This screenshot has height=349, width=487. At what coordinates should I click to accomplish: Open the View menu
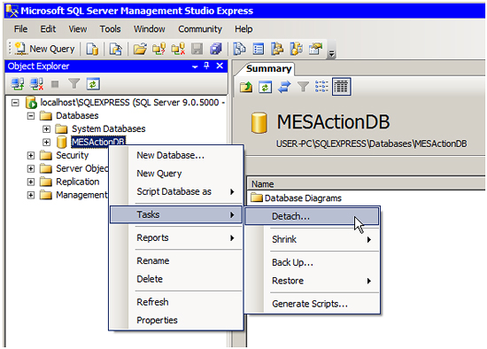[78, 29]
